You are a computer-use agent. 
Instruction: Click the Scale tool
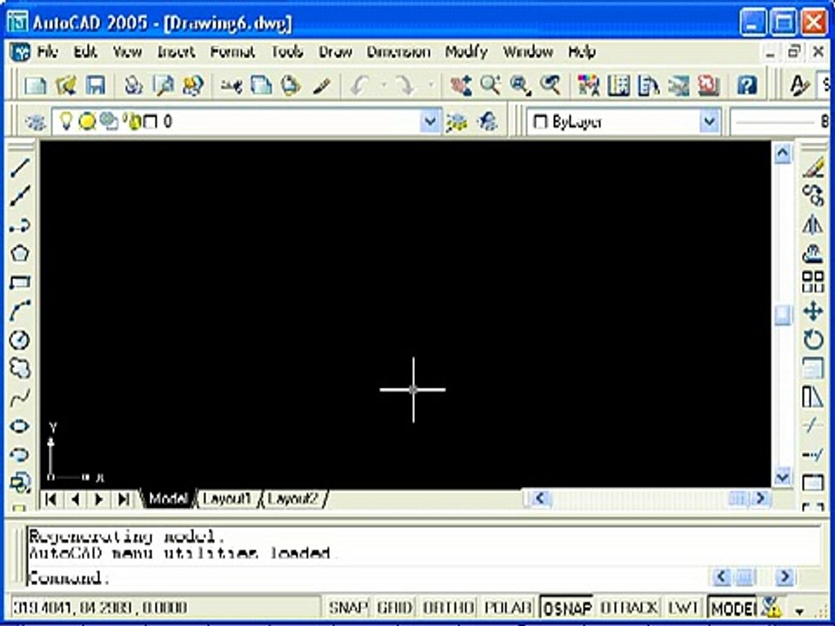(813, 369)
